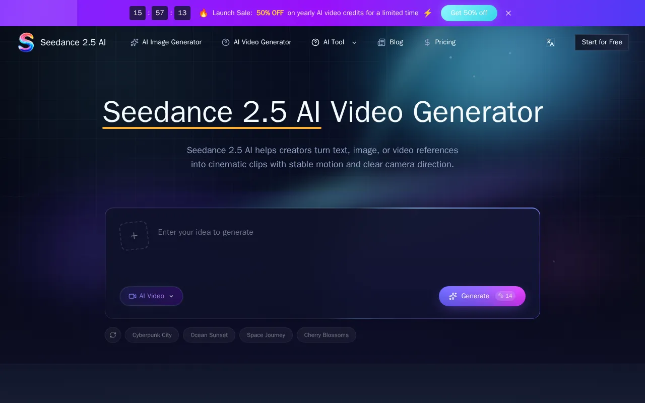Click the refresh prompt suggestions icon
The height and width of the screenshot is (403, 645).
point(113,335)
